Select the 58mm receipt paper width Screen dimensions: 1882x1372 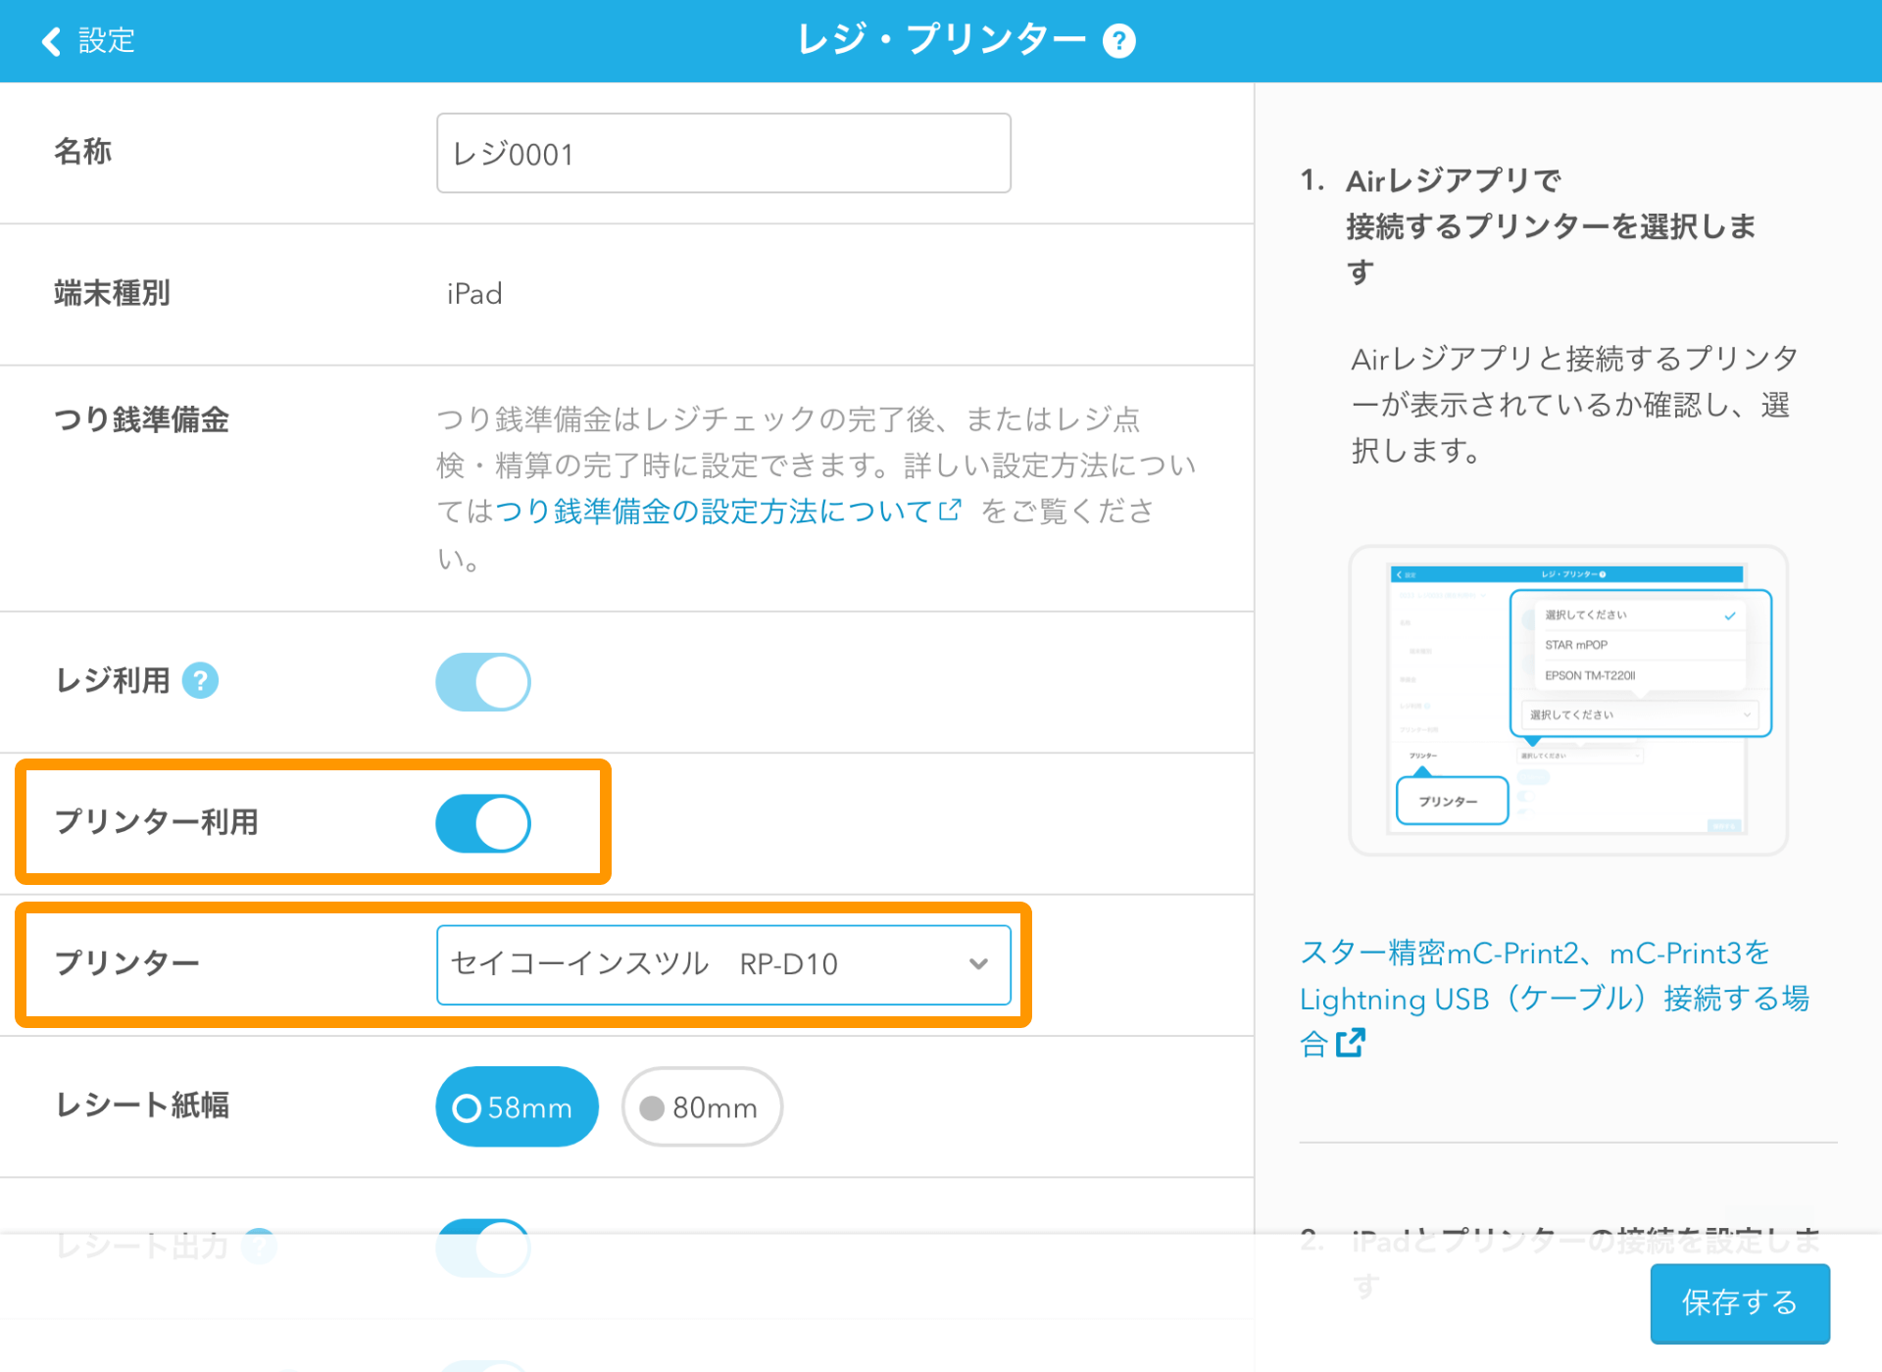(517, 1106)
